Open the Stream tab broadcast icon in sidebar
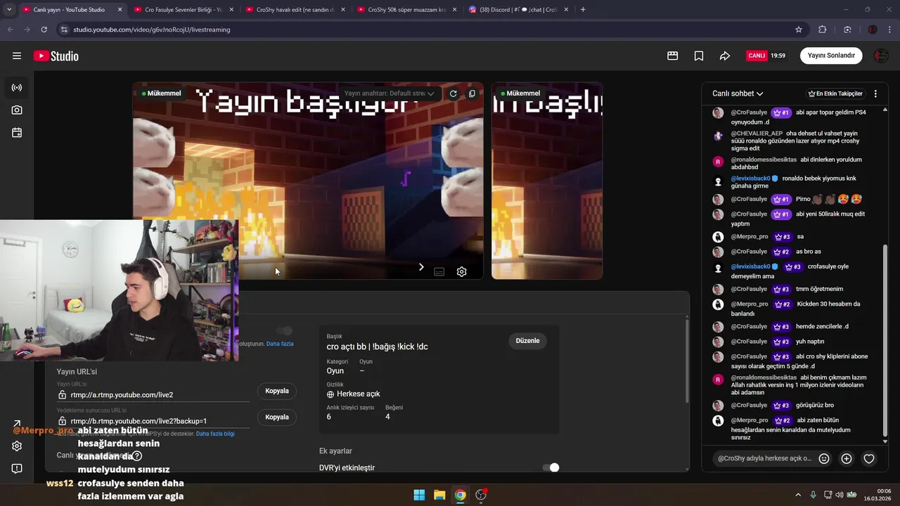 coord(17,88)
